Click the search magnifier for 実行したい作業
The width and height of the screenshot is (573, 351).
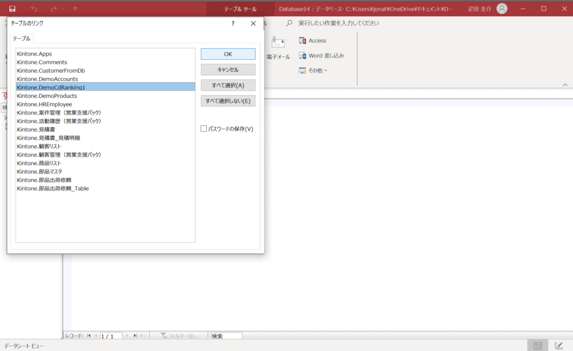289,23
